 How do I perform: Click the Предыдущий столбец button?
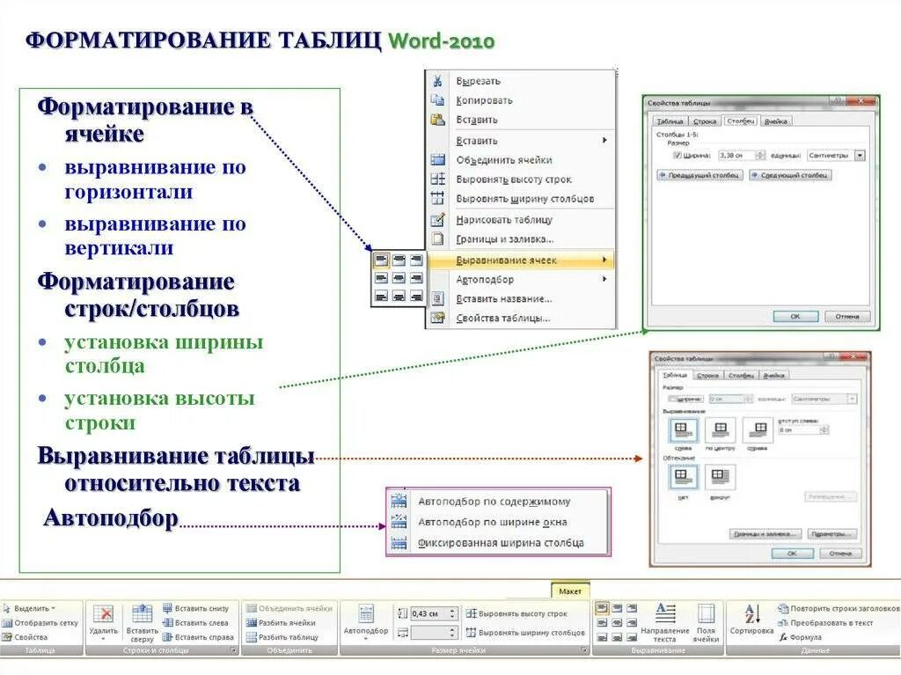(x=700, y=175)
